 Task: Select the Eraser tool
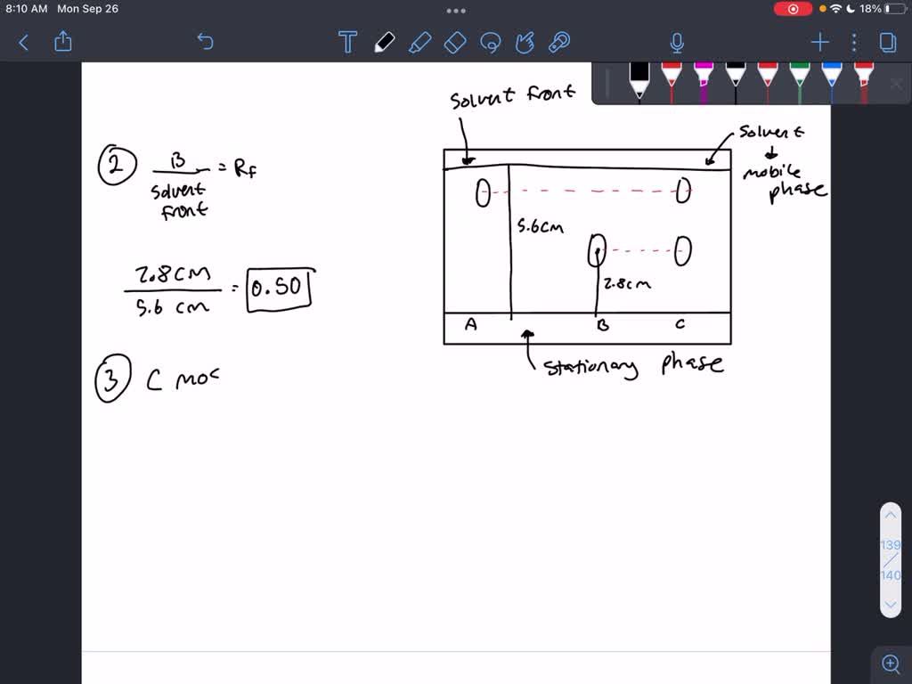(x=455, y=43)
